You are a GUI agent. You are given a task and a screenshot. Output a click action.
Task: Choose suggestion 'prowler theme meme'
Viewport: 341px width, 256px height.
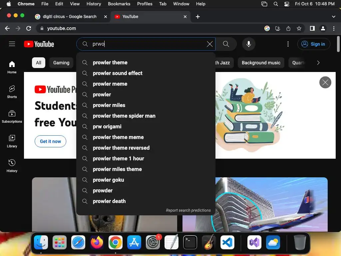(146, 137)
